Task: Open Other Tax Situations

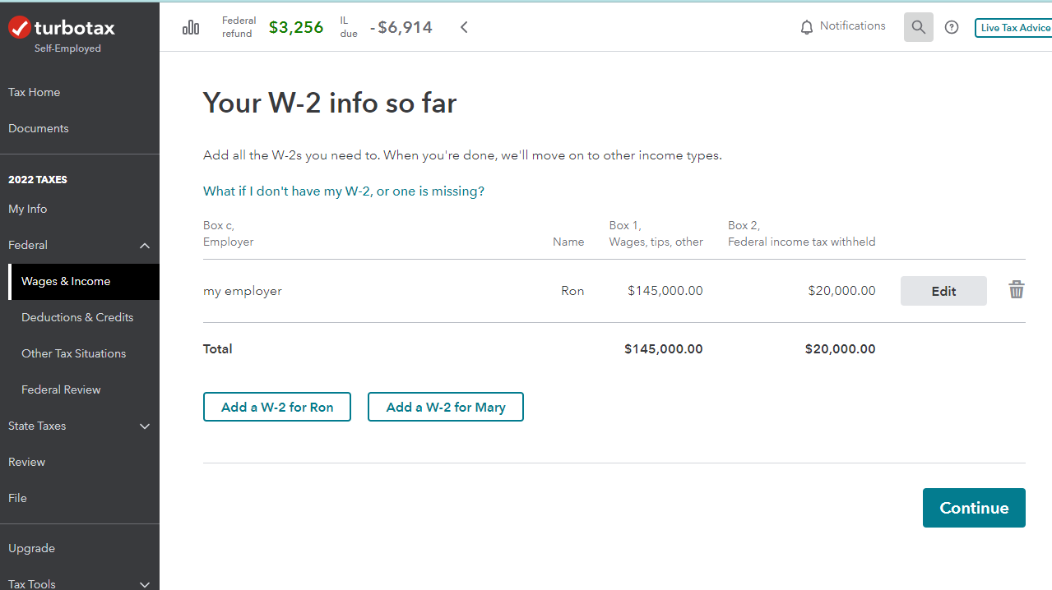Action: click(x=74, y=353)
